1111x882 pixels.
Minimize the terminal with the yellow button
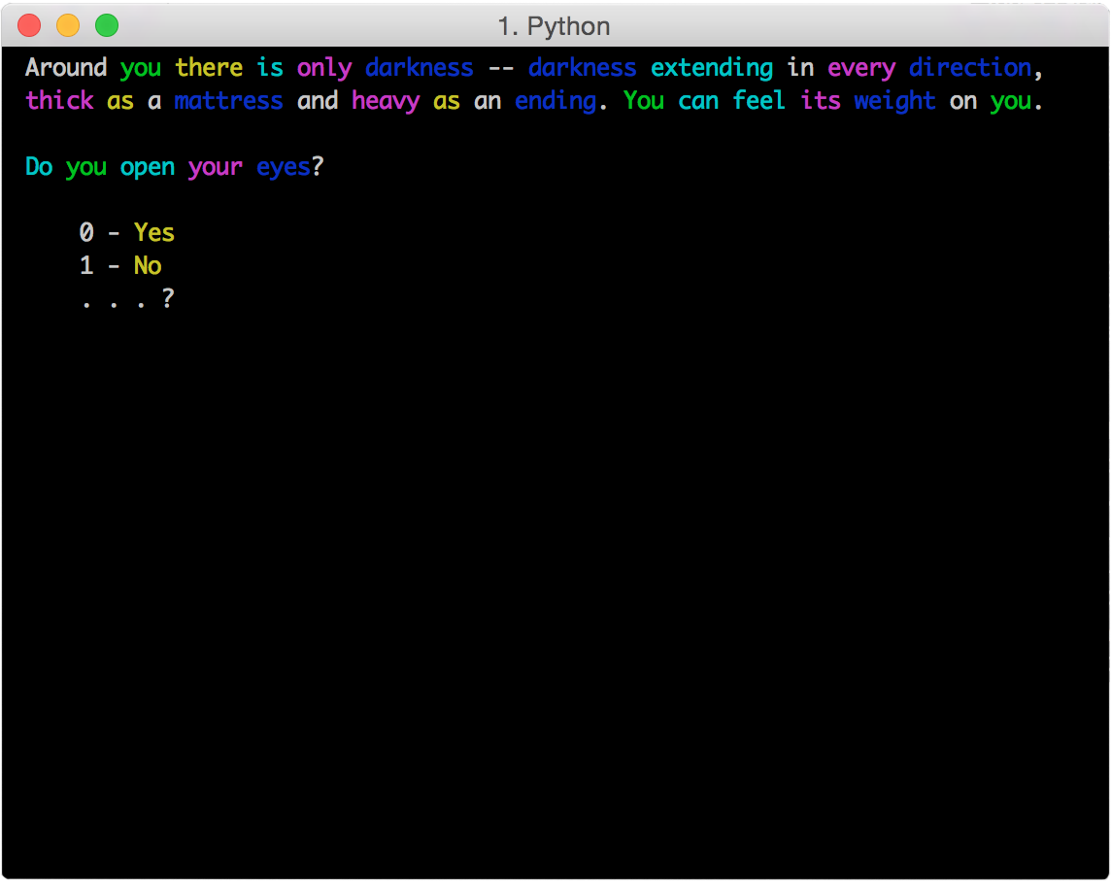pyautogui.click(x=68, y=25)
